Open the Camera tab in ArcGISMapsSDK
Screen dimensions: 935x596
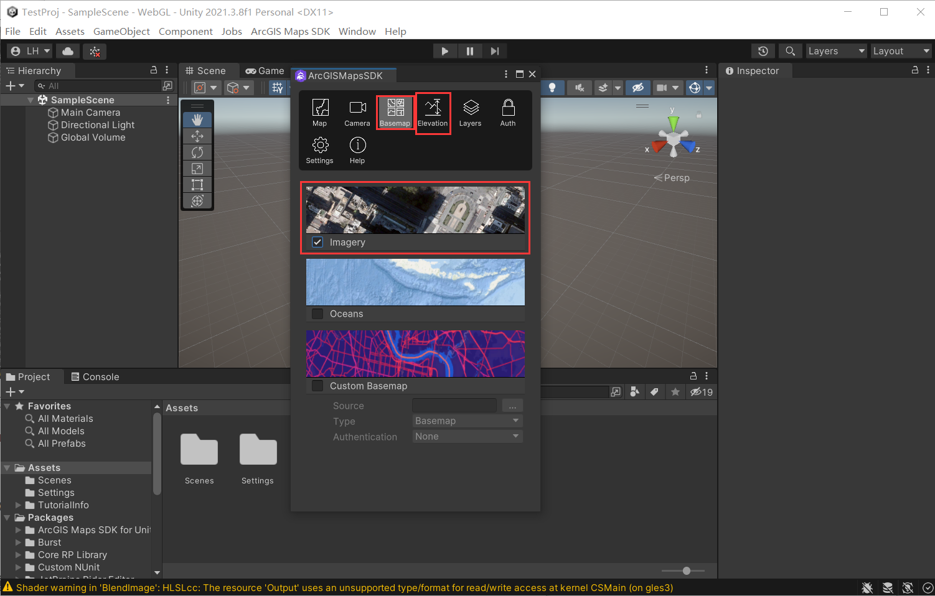[x=357, y=112]
